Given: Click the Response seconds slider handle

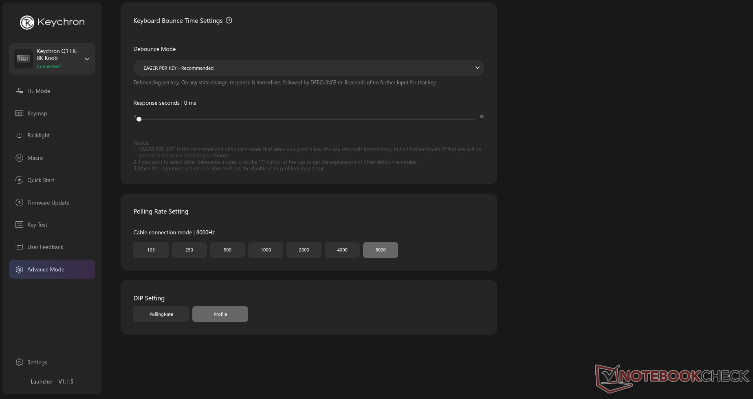Looking at the screenshot, I should pos(139,119).
